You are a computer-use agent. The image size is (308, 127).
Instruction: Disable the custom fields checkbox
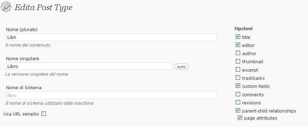coord(238,86)
